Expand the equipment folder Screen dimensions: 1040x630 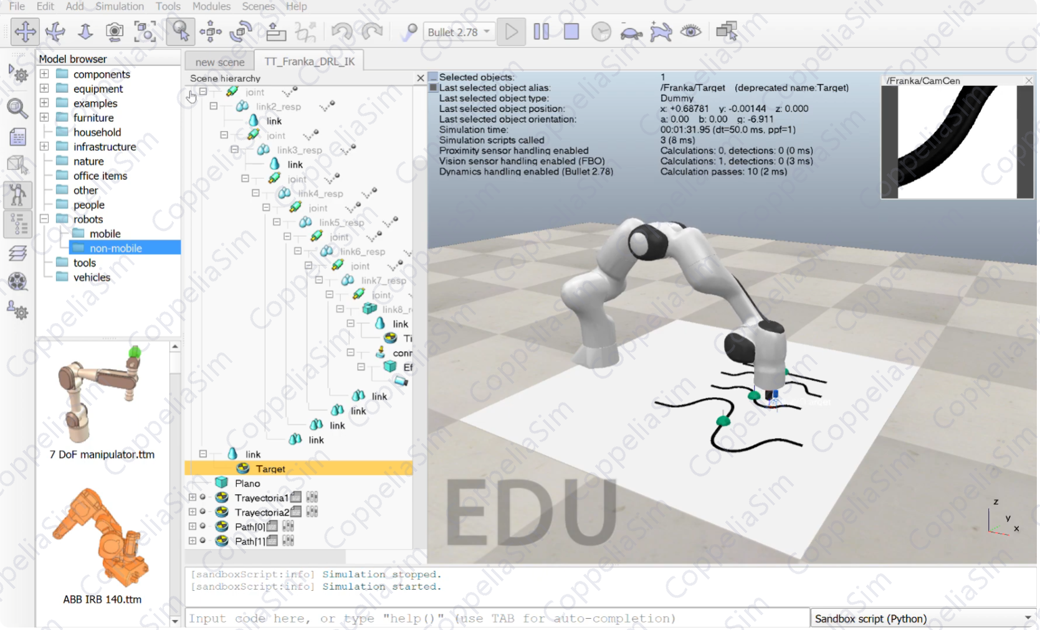tap(44, 88)
